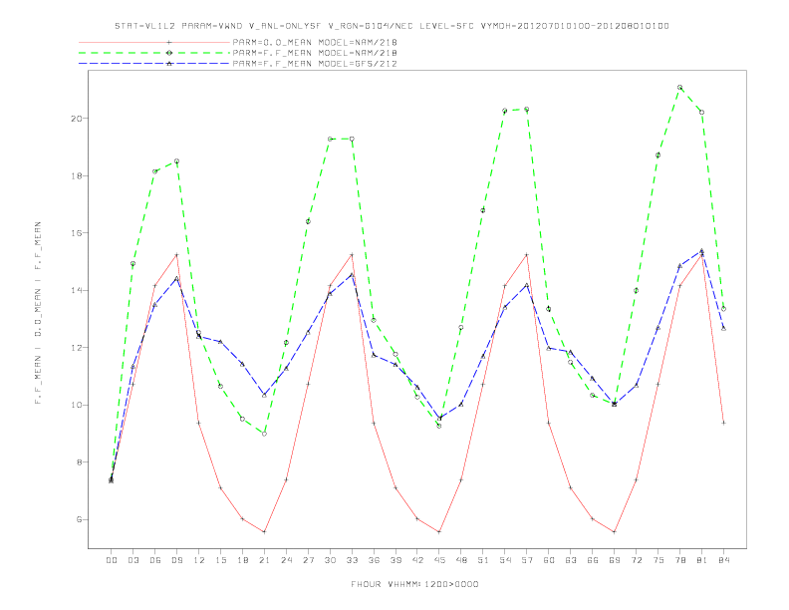Click x-axis tick label 39
This screenshot has height=610, width=789.
tap(395, 560)
